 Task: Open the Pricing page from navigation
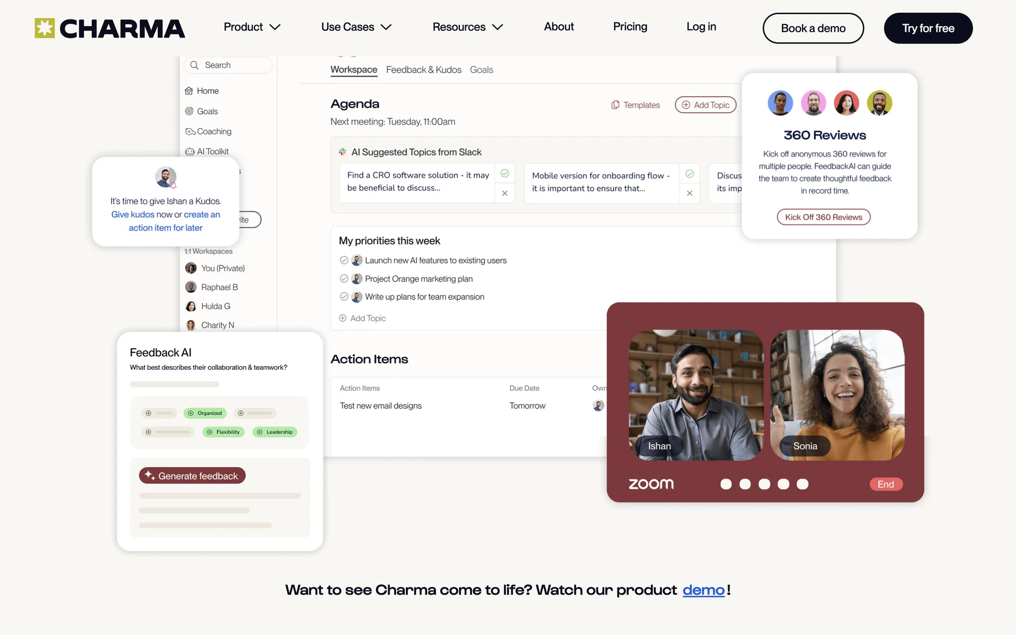[630, 26]
